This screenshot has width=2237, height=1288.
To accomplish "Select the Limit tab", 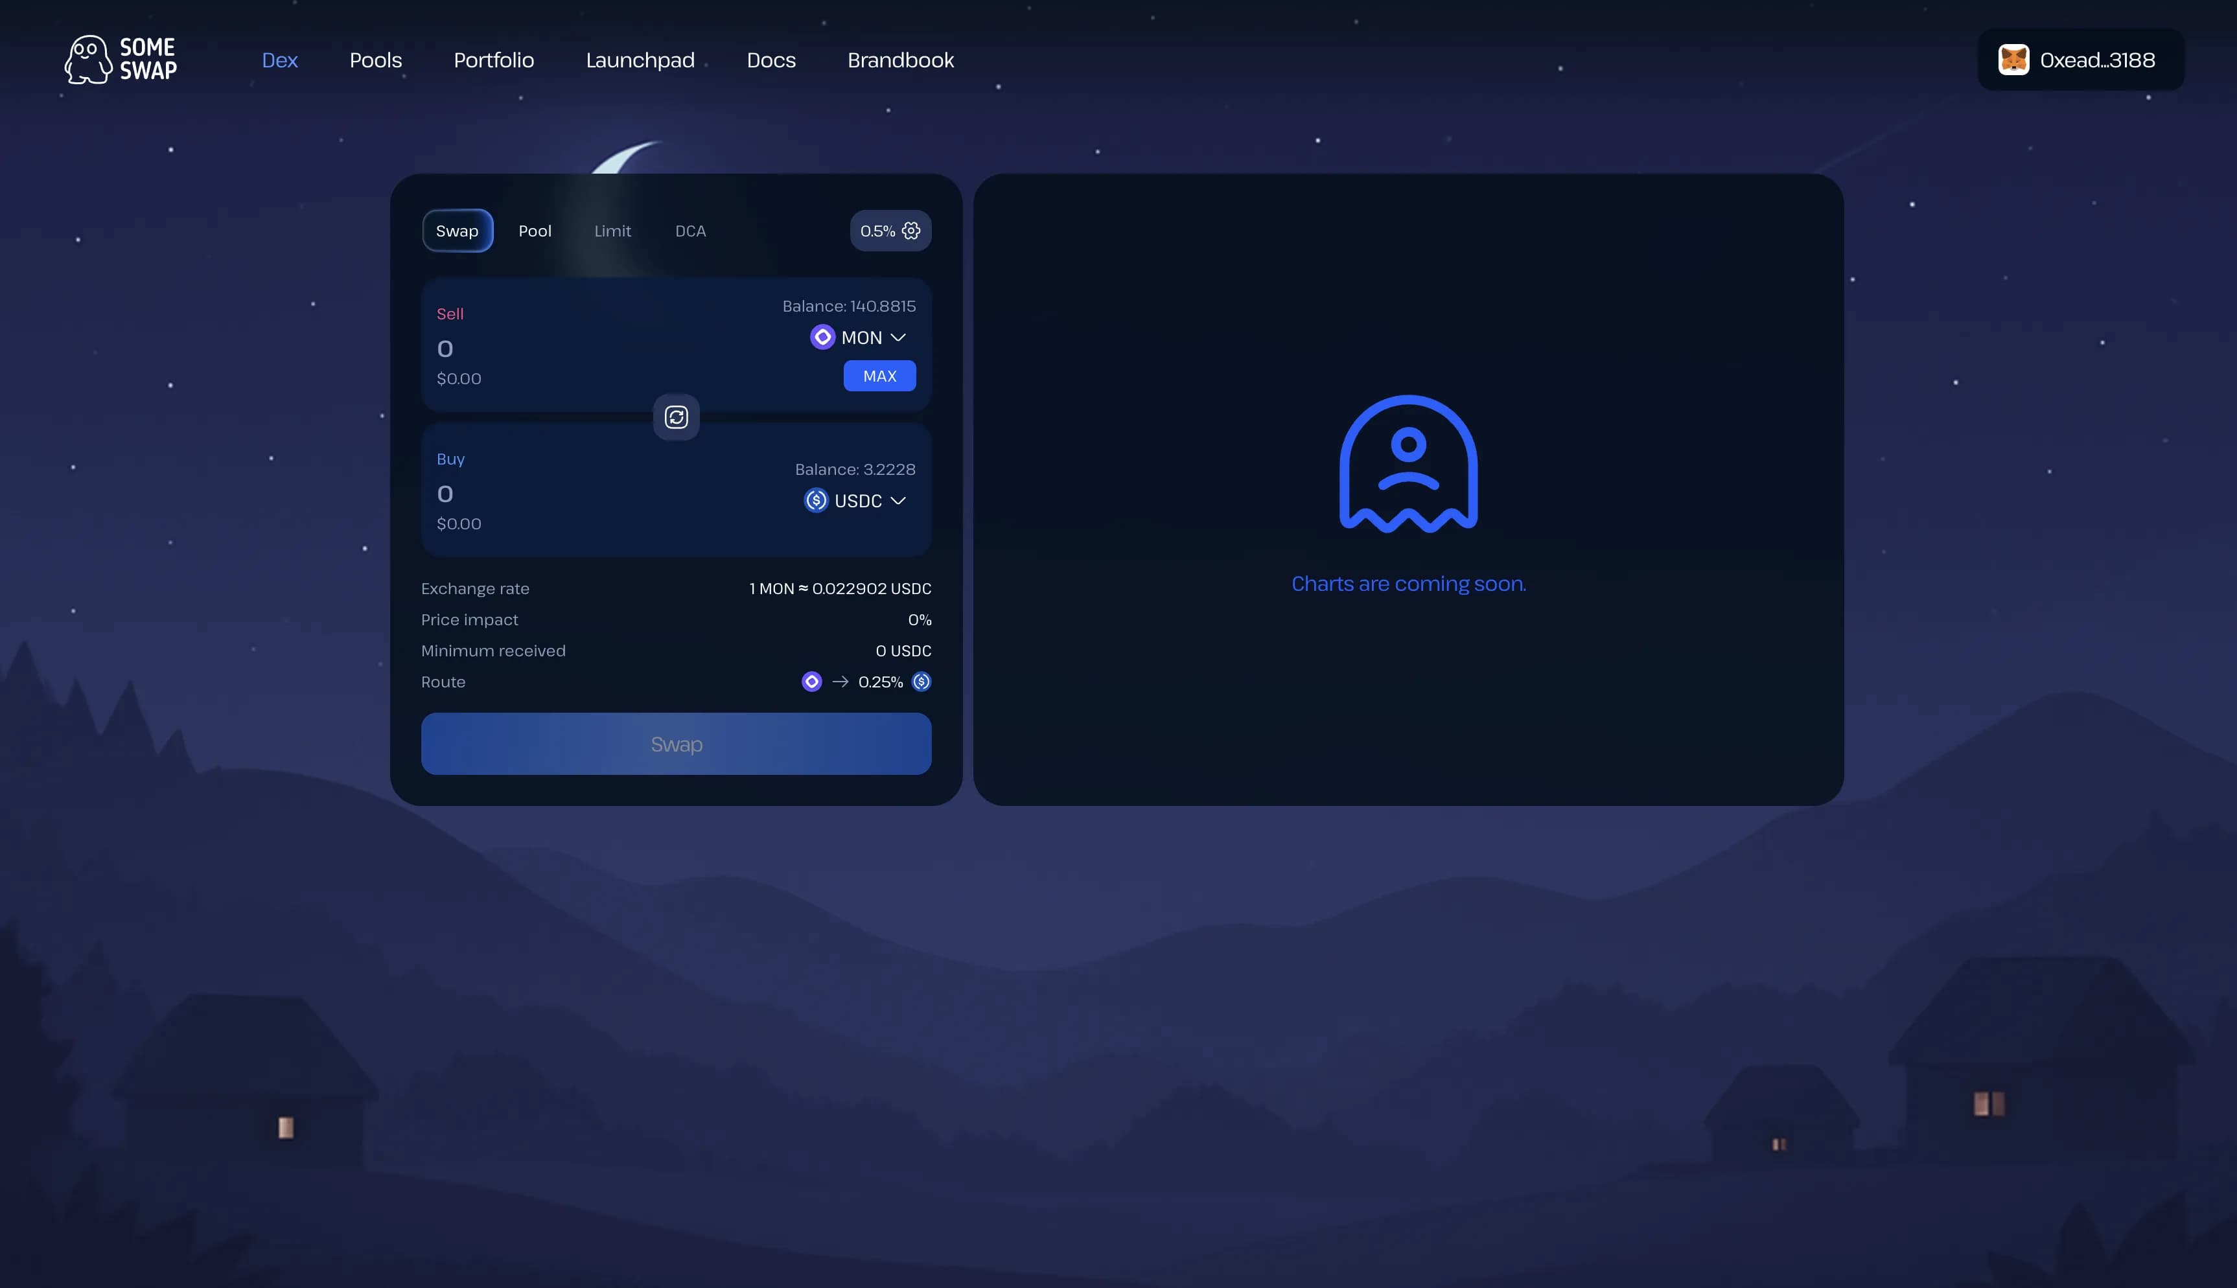I will (612, 231).
